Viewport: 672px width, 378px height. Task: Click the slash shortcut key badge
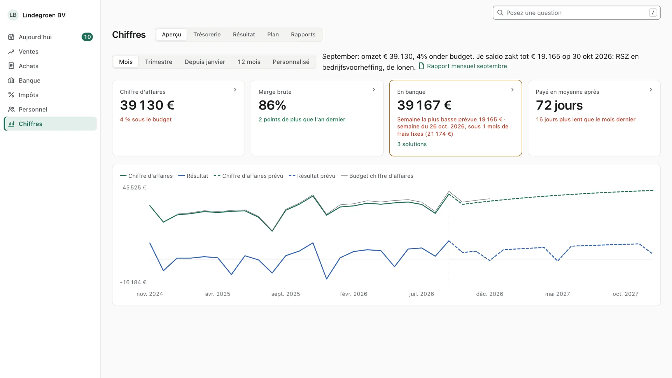click(653, 13)
